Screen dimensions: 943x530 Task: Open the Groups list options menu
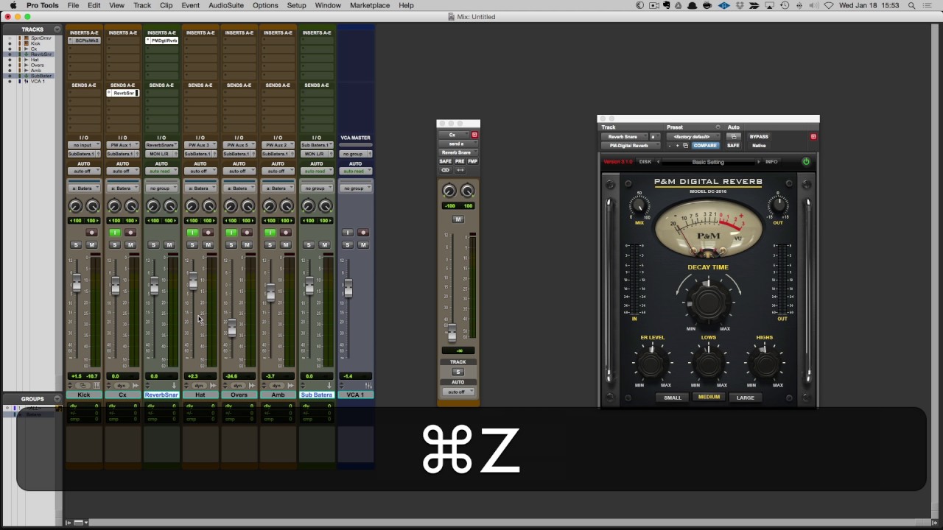[57, 399]
